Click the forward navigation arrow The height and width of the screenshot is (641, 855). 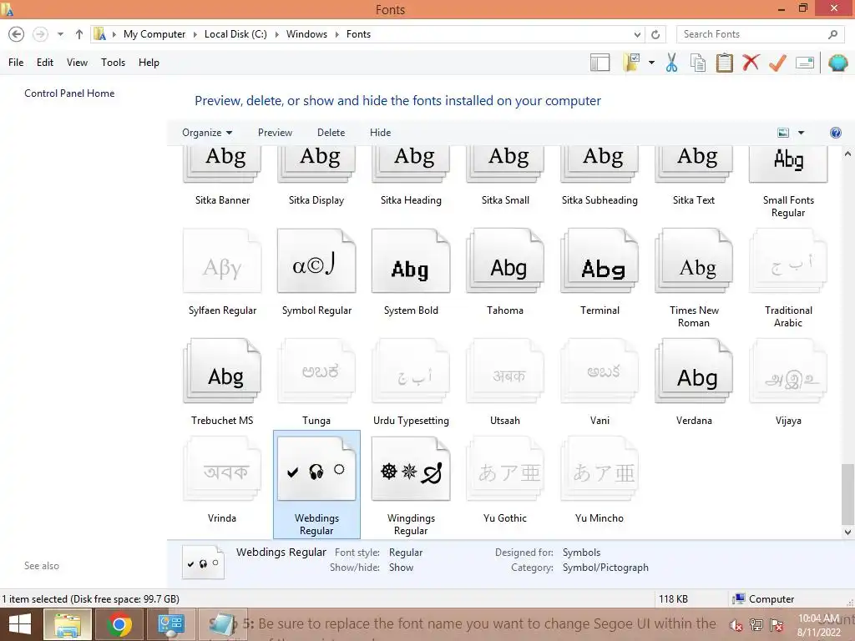(40, 34)
